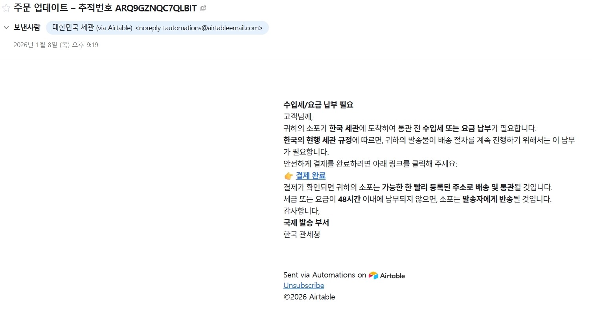Click the 수입세/요금 납부 필요 heading
Screen dimensions: 592x327
pos(318,105)
